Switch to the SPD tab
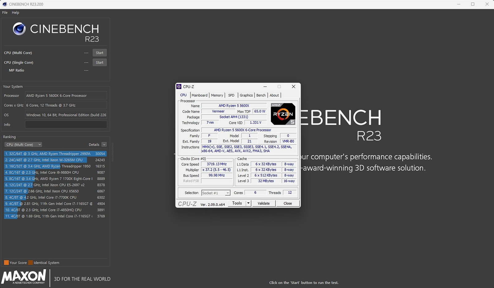The width and height of the screenshot is (494, 288). pyautogui.click(x=231, y=95)
